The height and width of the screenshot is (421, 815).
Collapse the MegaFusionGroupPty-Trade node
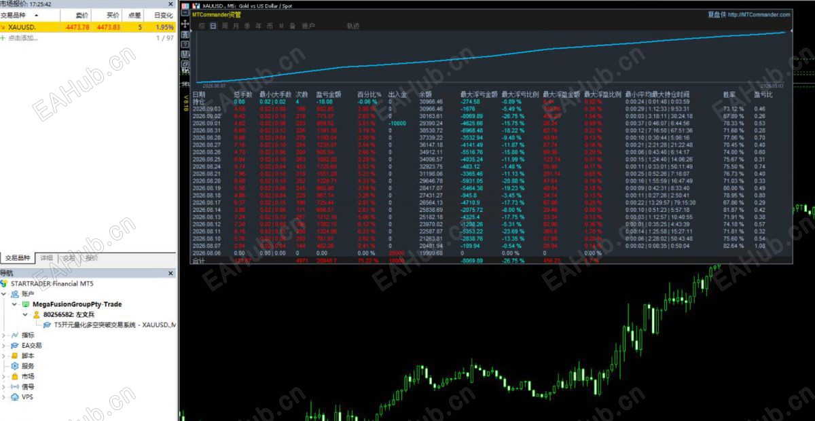point(15,304)
